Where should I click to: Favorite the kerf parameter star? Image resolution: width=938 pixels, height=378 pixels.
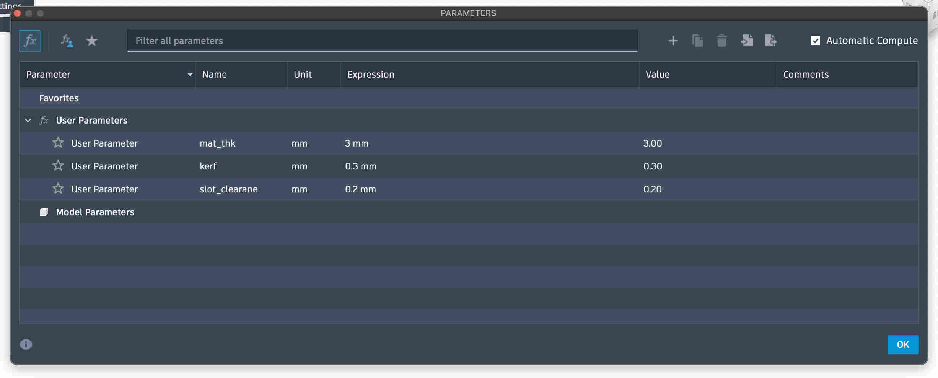pos(58,166)
